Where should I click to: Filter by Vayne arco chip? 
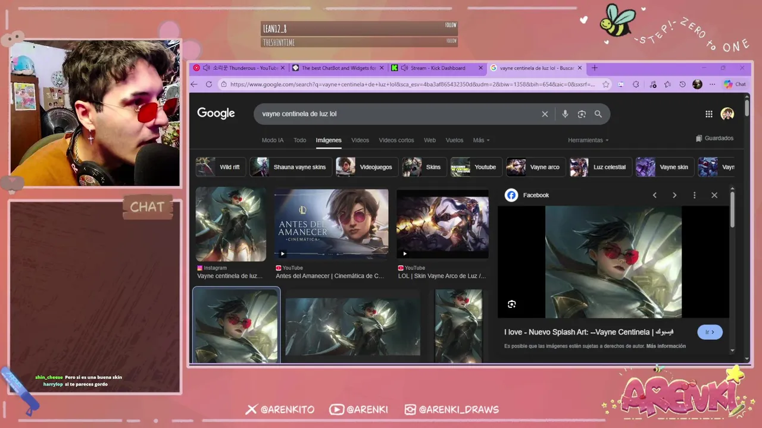coord(535,167)
